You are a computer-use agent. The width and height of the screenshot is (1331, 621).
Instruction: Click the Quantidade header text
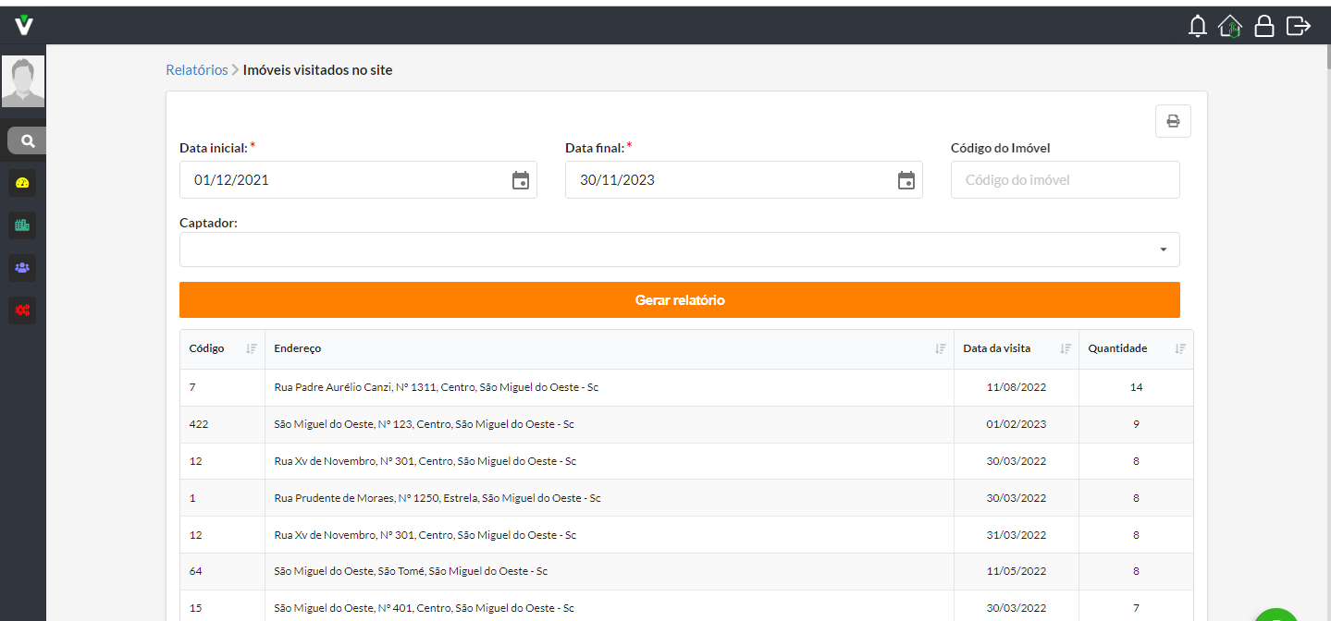[x=1117, y=348]
